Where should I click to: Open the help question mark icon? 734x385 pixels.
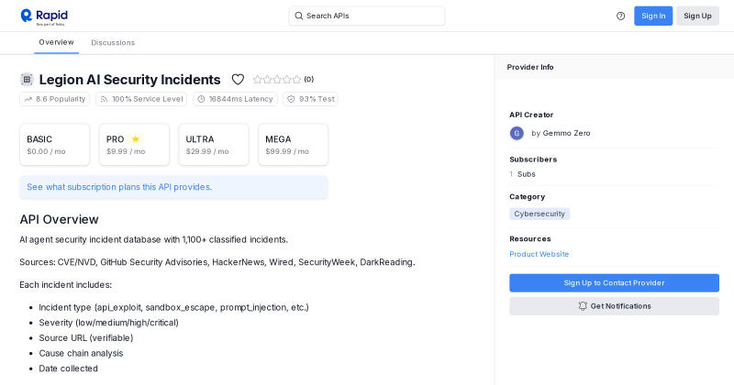point(621,16)
